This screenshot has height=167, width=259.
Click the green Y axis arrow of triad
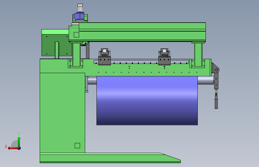19,142
